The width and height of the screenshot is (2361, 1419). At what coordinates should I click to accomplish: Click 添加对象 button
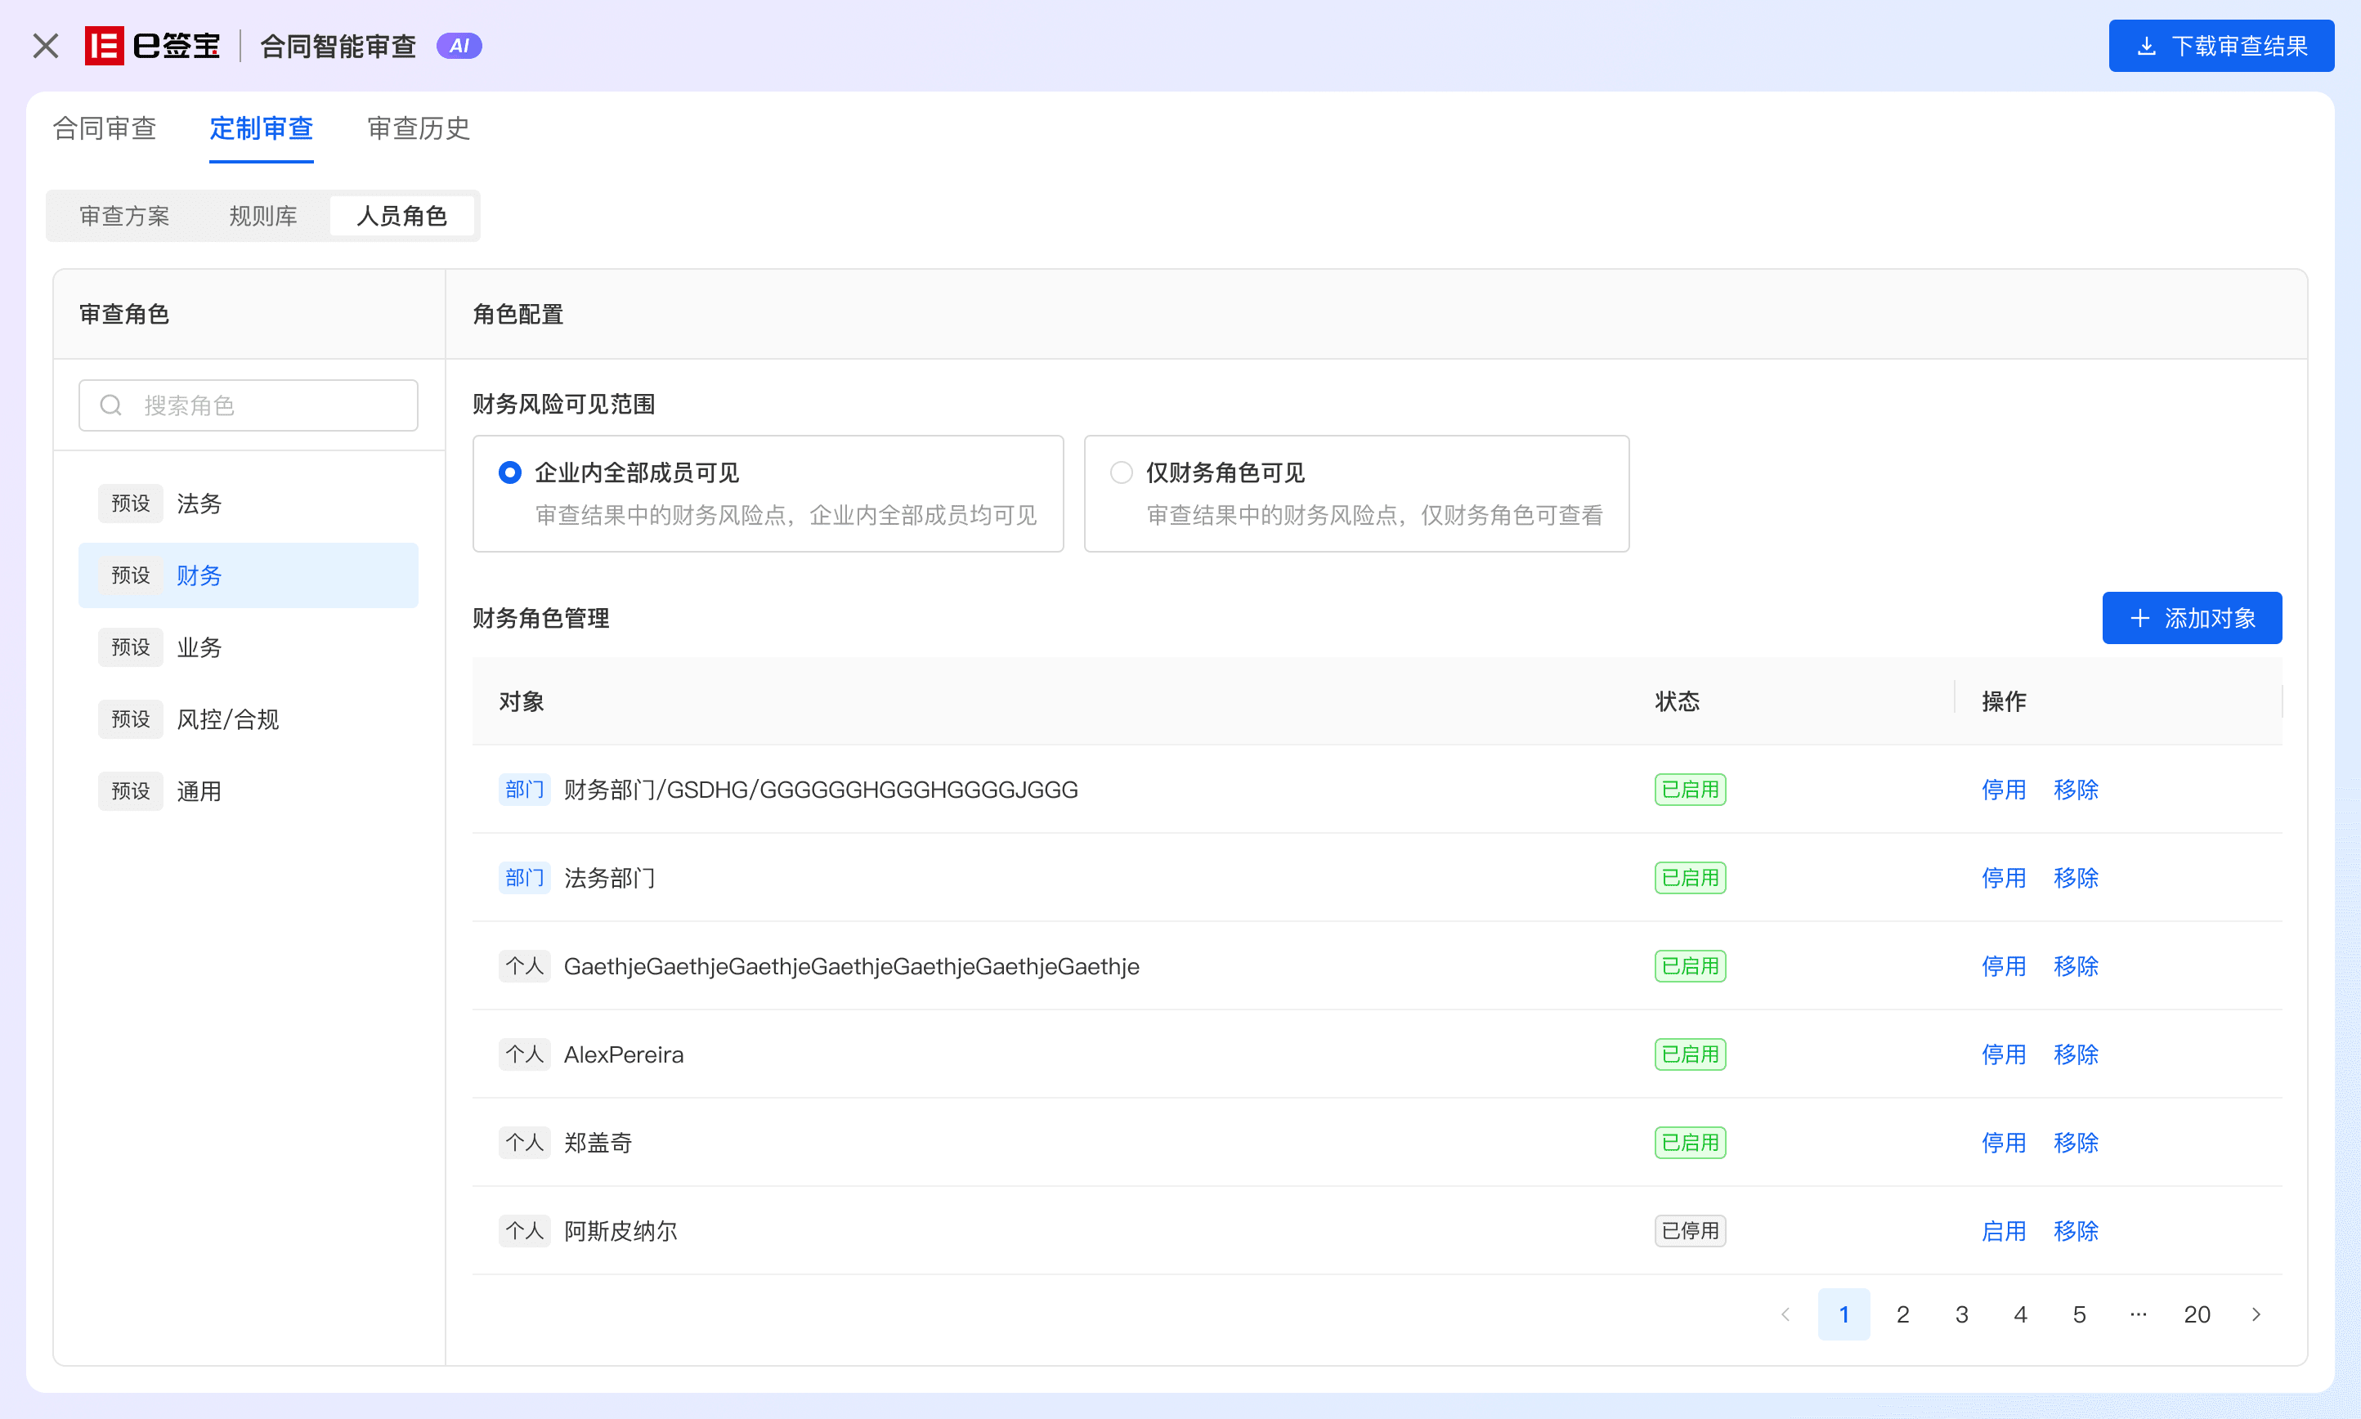tap(2192, 619)
